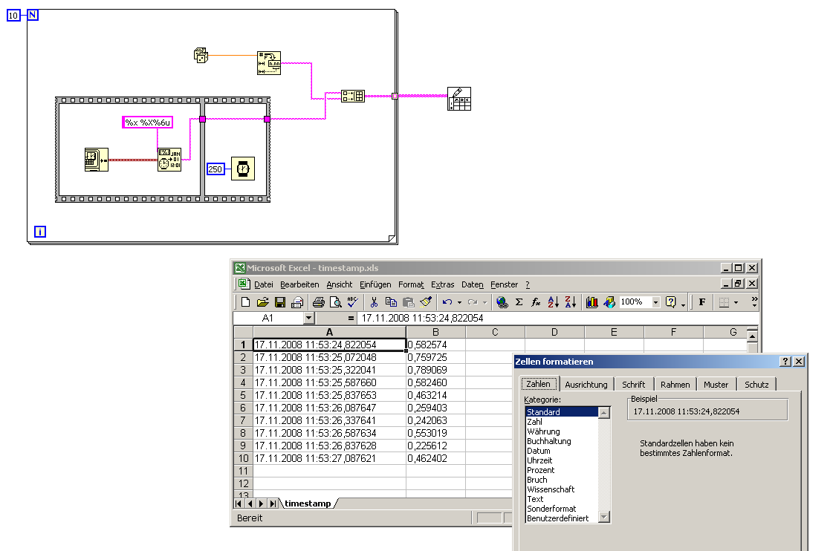Open the function fx wizard icon
This screenshot has height=551, width=833.
pos(536,302)
